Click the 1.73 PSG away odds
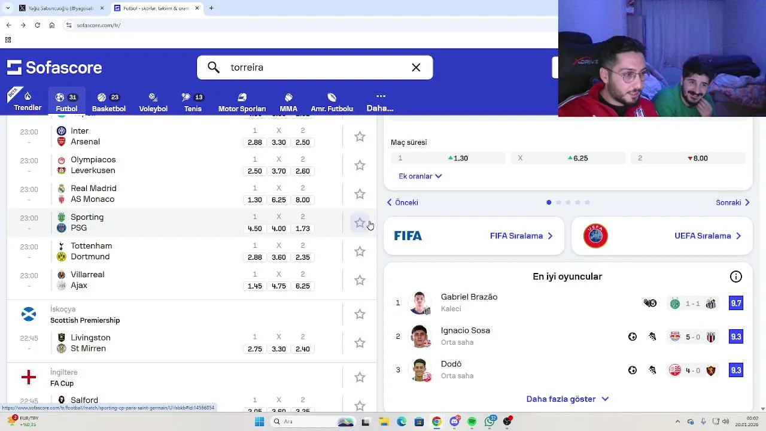The width and height of the screenshot is (766, 431). coord(303,229)
